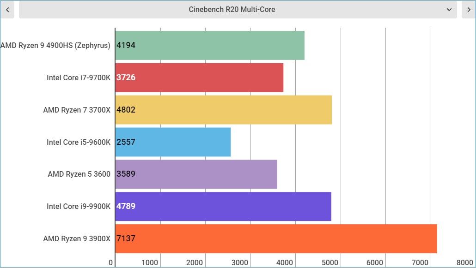Click the 1000 axis tick label
The width and height of the screenshot is (476, 268).
[x=150, y=262]
